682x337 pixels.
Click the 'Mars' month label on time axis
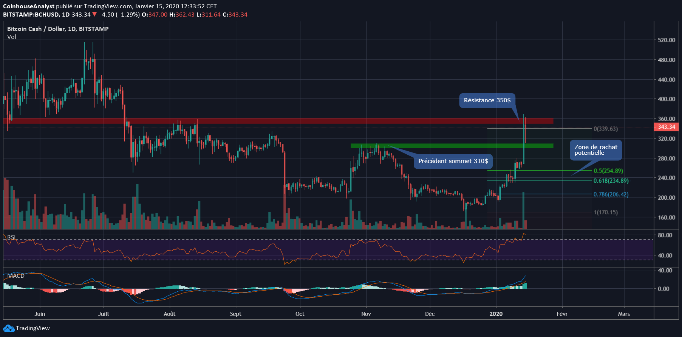[624, 314]
